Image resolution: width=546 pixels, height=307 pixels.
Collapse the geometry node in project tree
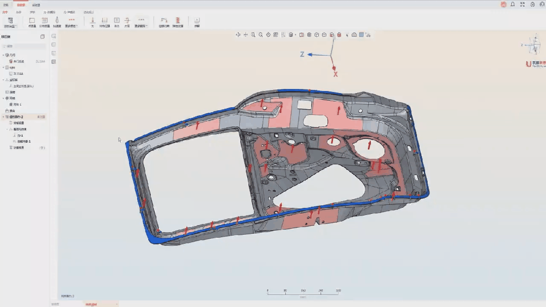point(3,55)
